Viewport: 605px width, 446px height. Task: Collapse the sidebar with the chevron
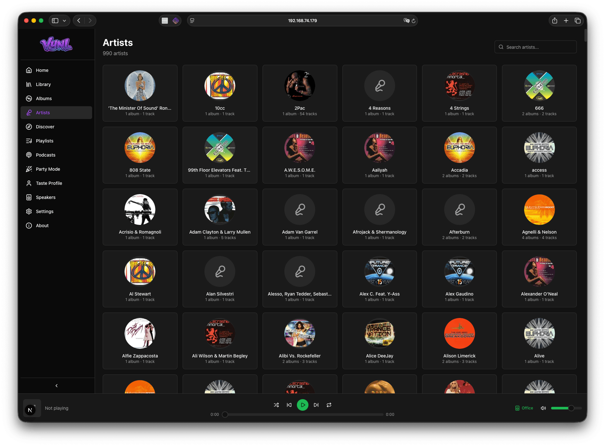(x=56, y=386)
